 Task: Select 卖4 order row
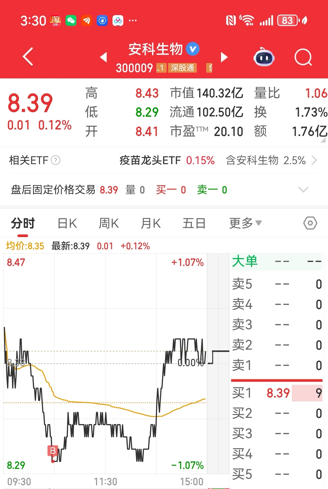(277, 304)
